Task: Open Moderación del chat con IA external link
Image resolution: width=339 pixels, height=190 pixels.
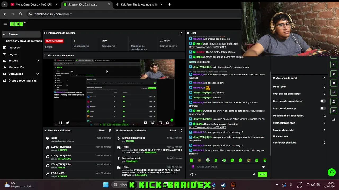Action: coord(325,116)
